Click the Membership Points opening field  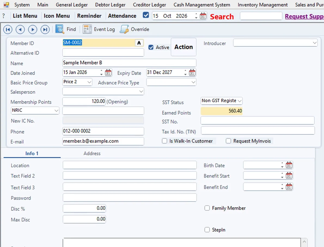point(84,101)
